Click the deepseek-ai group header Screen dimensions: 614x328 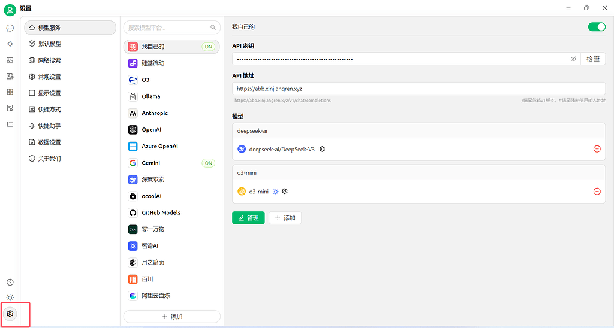click(419, 131)
